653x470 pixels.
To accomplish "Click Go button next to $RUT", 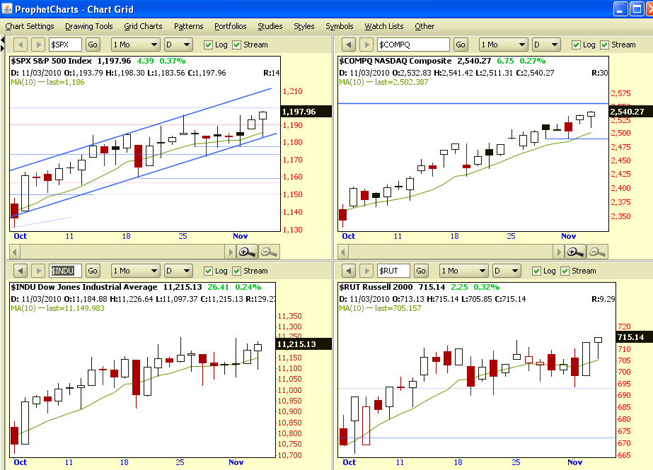I will click(x=421, y=271).
